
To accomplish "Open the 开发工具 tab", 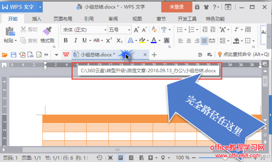I will (187, 19).
